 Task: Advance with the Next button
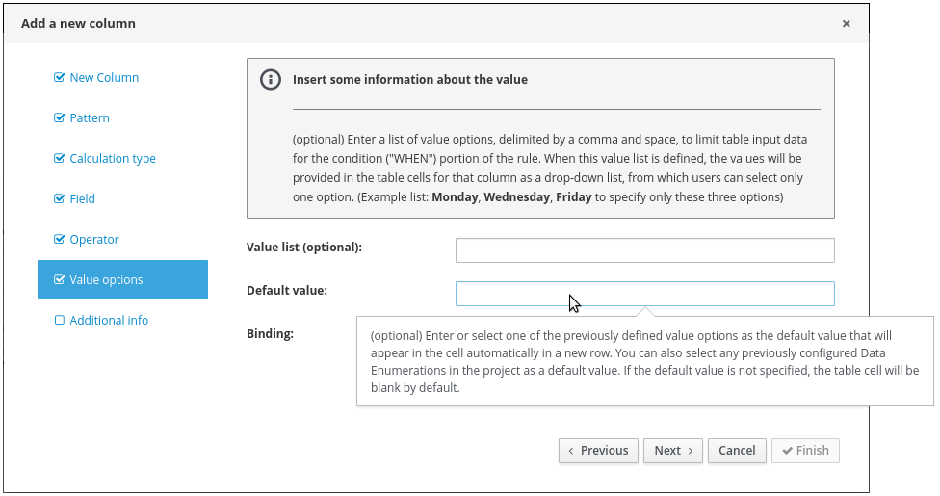[x=673, y=451]
